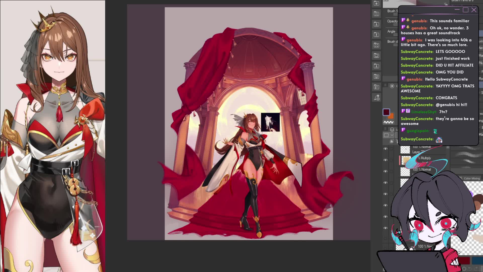Image resolution: width=483 pixels, height=272 pixels.
Task: Click 'CONGRATS' chat message
Action: [446, 98]
